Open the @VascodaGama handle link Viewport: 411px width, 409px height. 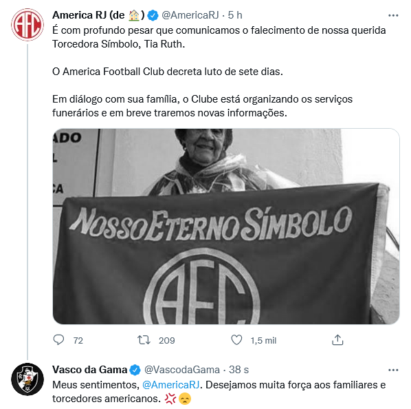point(182,370)
